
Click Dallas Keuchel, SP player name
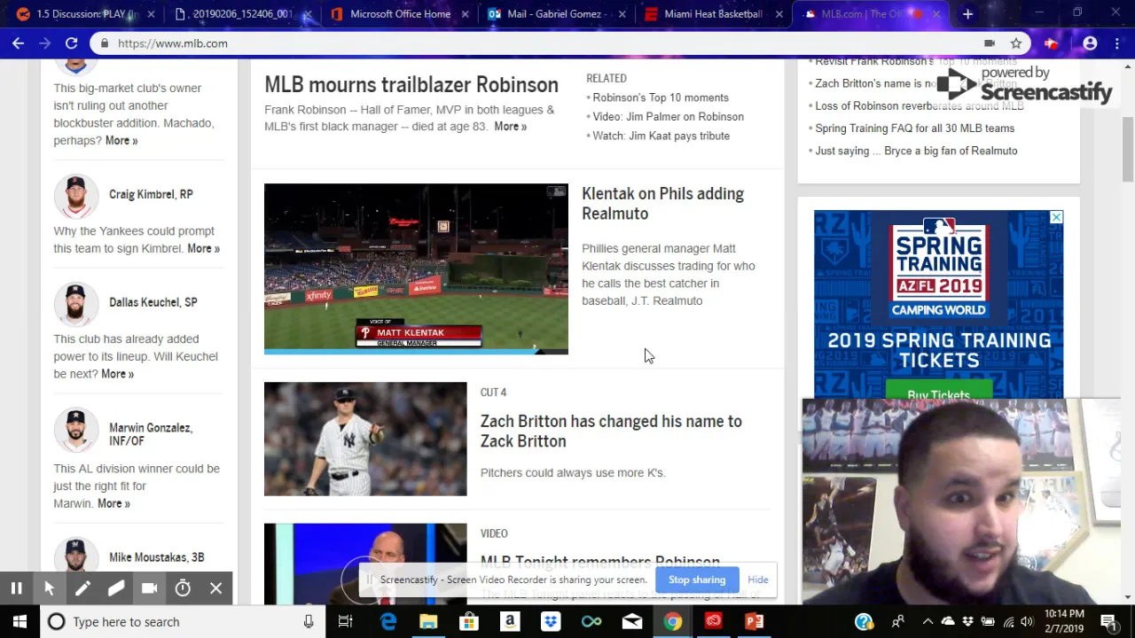point(153,302)
